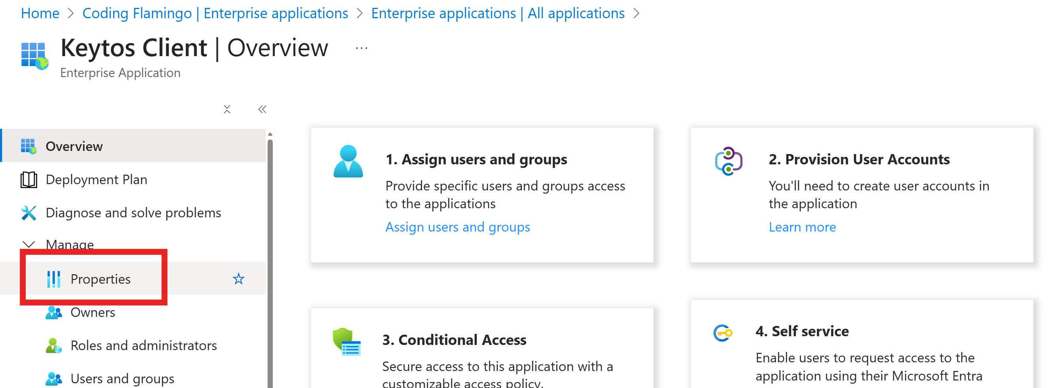The image size is (1059, 388).
Task: Click the Roles and administrators icon
Action: (x=54, y=345)
